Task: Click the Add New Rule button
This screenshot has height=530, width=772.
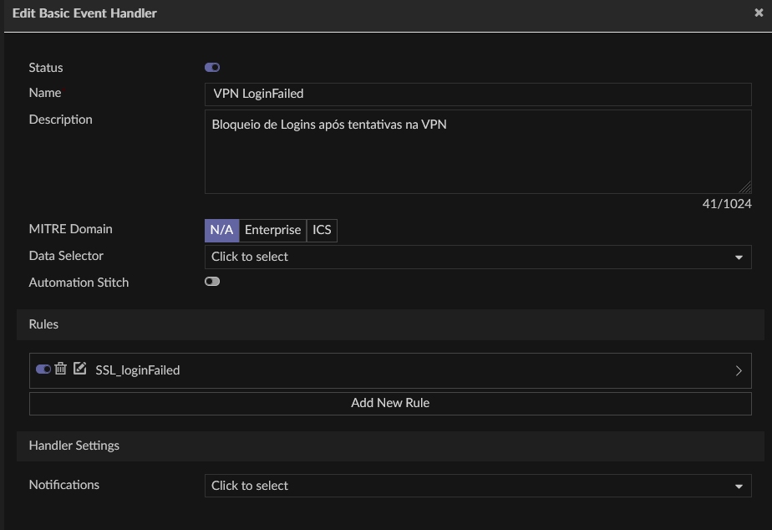Action: click(390, 403)
